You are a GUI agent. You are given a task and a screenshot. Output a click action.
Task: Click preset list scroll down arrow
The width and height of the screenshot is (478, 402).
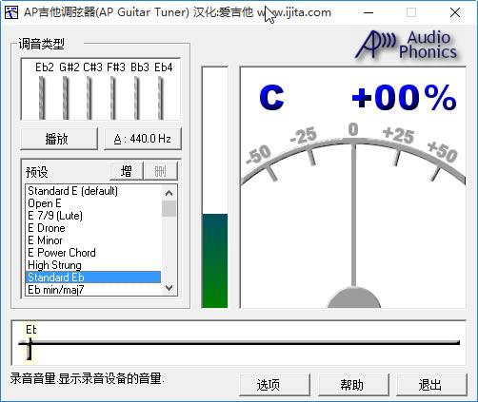click(x=169, y=288)
